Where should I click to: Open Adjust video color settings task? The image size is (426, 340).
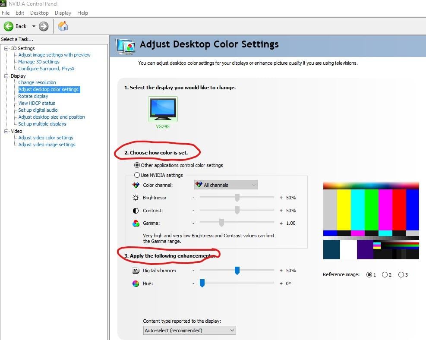(46, 138)
